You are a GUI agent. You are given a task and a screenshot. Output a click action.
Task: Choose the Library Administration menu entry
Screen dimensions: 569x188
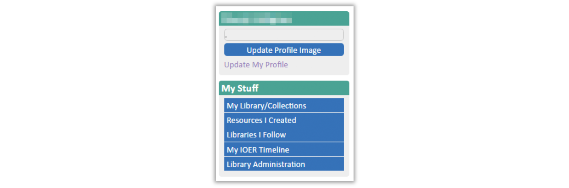(284, 164)
